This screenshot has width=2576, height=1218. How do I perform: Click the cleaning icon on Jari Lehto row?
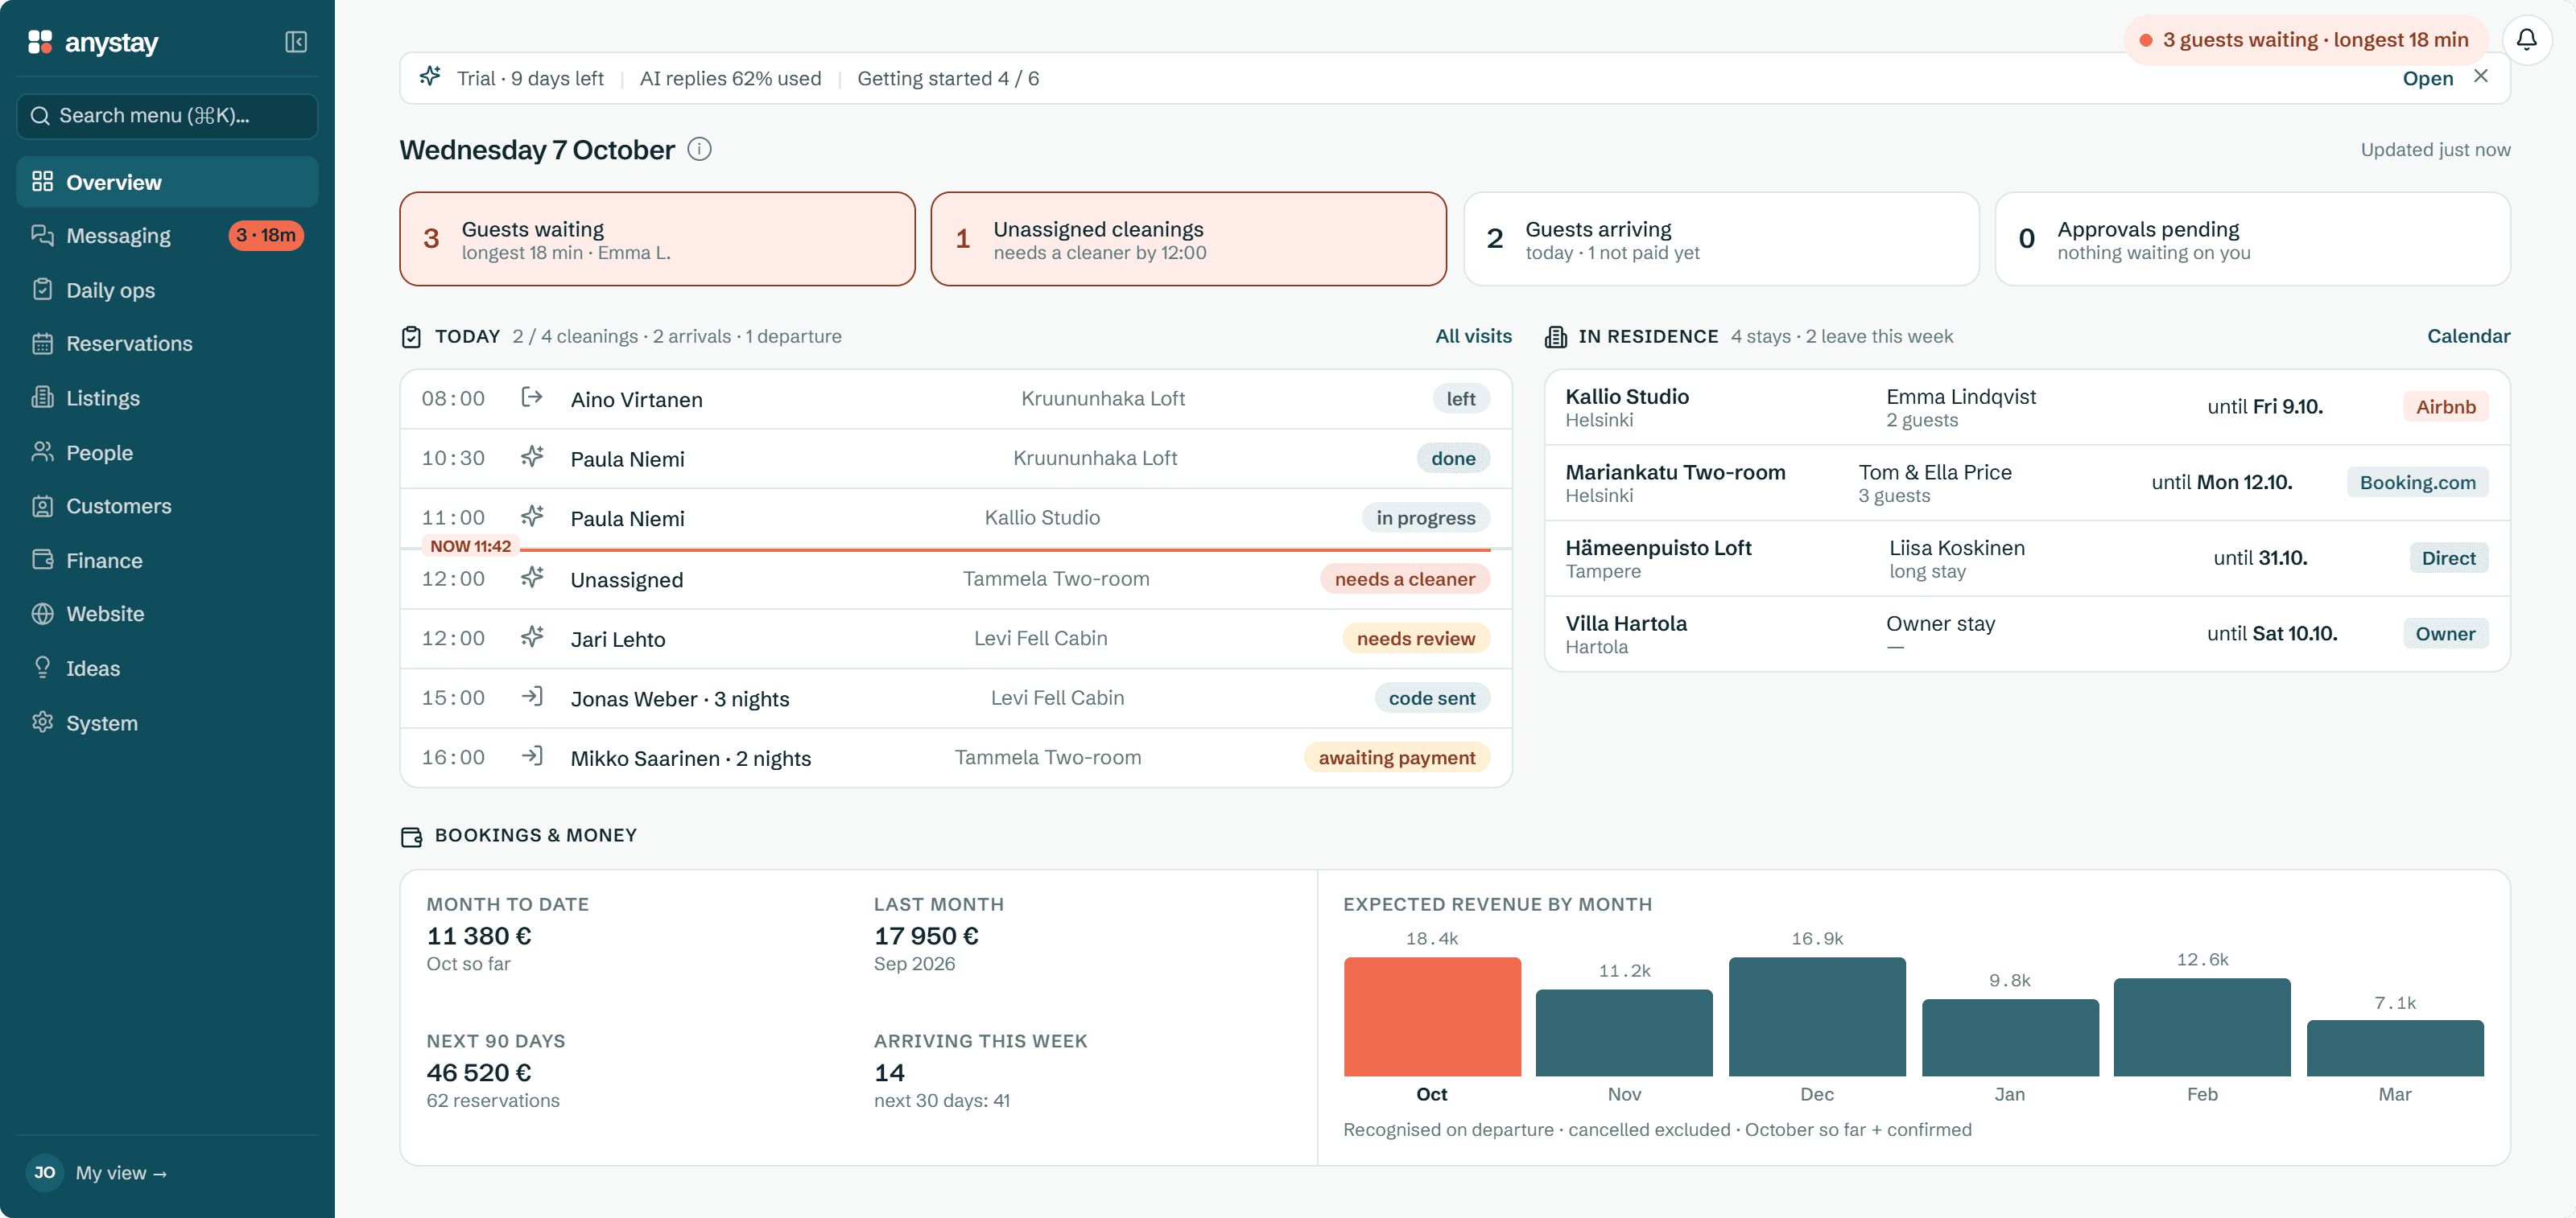(x=532, y=637)
